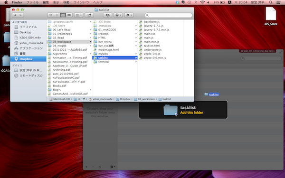Click the HTML folder icon
The width and height of the screenshot is (285, 178).
coord(95,38)
